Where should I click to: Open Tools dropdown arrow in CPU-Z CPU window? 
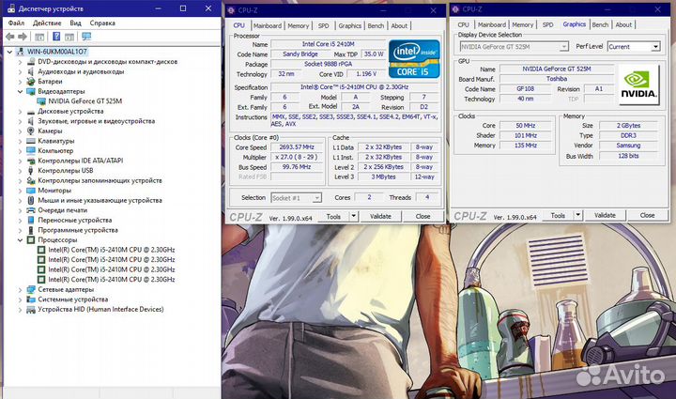pyautogui.click(x=354, y=216)
